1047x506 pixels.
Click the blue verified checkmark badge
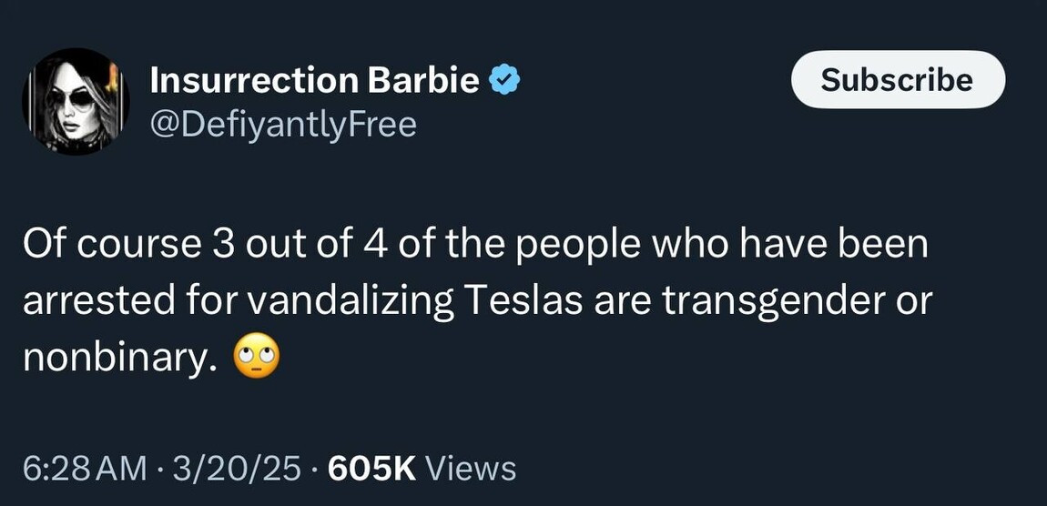click(503, 81)
